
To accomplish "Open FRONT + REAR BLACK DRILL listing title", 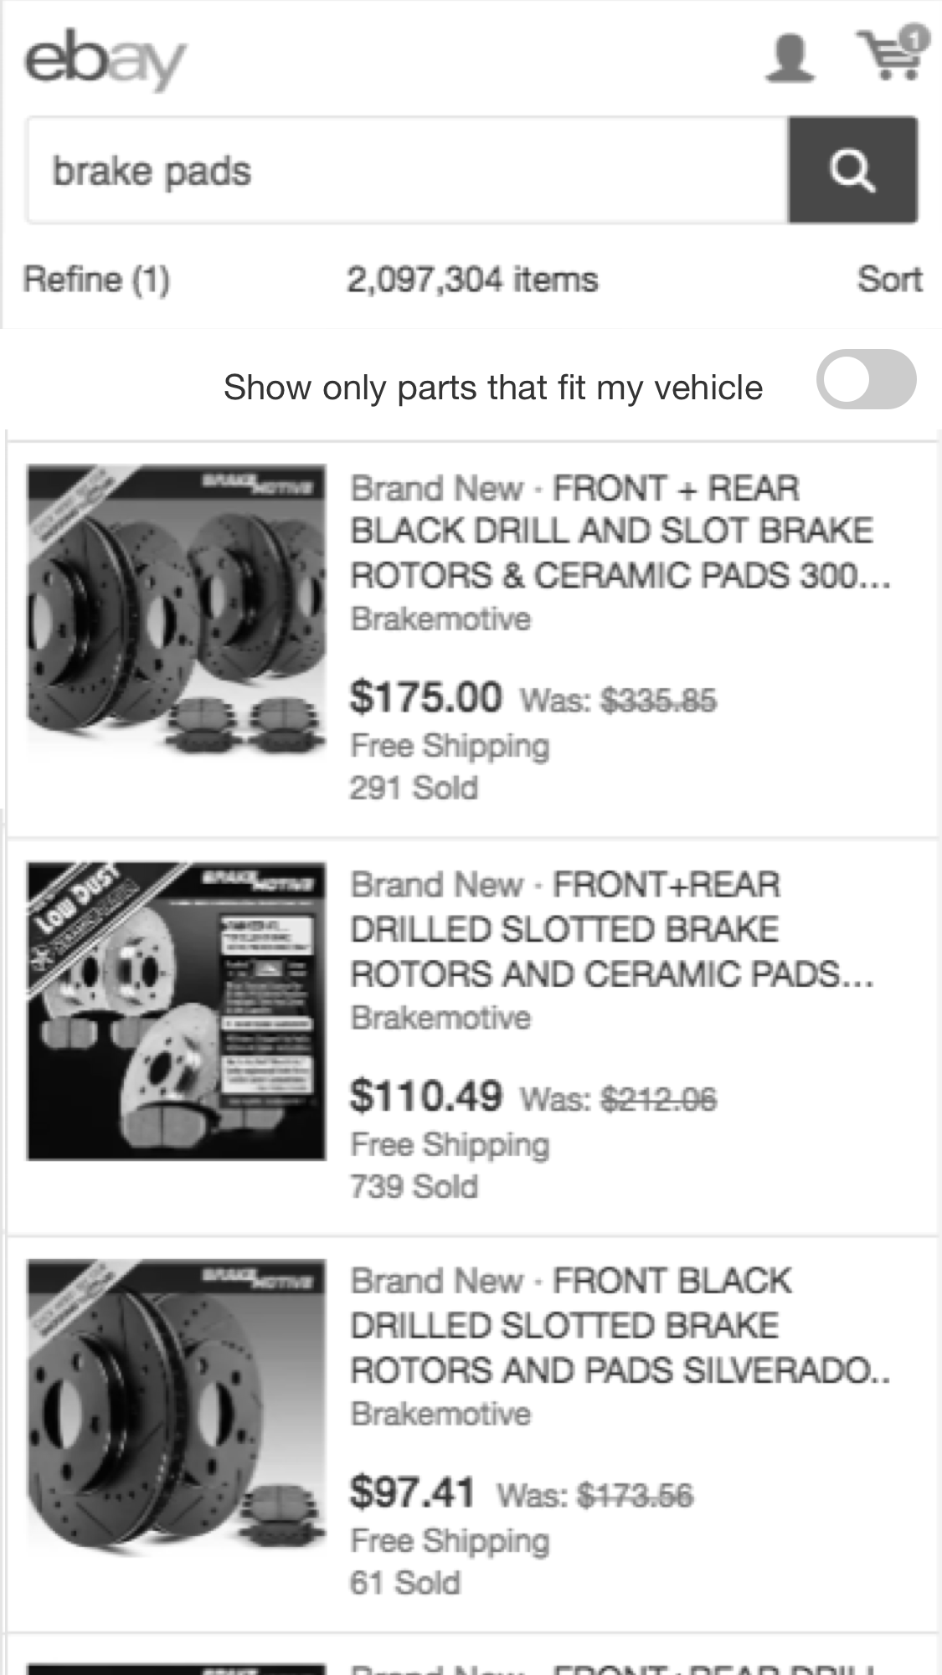I will pos(618,532).
